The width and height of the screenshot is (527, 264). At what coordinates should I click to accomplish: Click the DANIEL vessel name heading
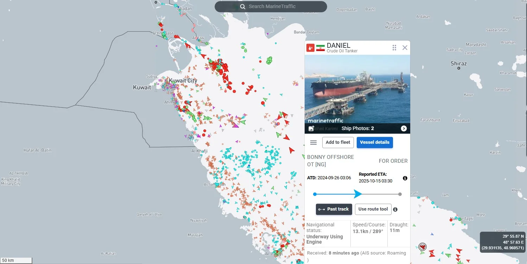(x=338, y=45)
